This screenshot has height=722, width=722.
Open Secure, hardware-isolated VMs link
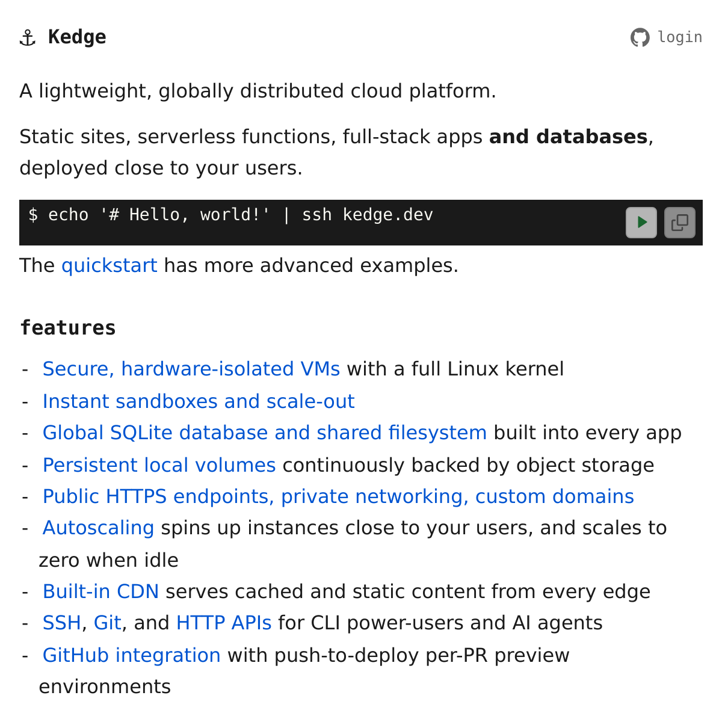click(x=191, y=369)
